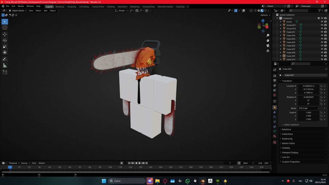This screenshot has height=185, width=329.
Task: Select the Annotate pencil tool
Action: (5, 59)
